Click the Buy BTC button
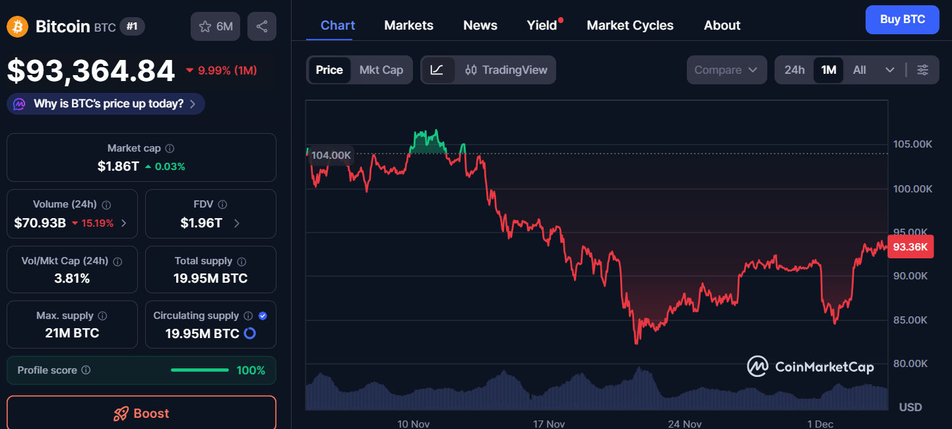Screen dimensions: 952x429 pos(902,20)
